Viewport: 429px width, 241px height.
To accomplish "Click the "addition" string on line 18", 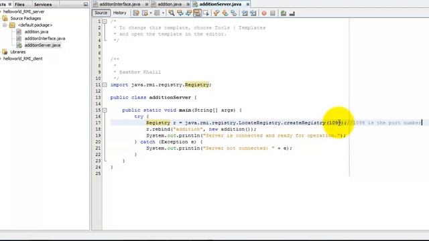I will coord(188,129).
